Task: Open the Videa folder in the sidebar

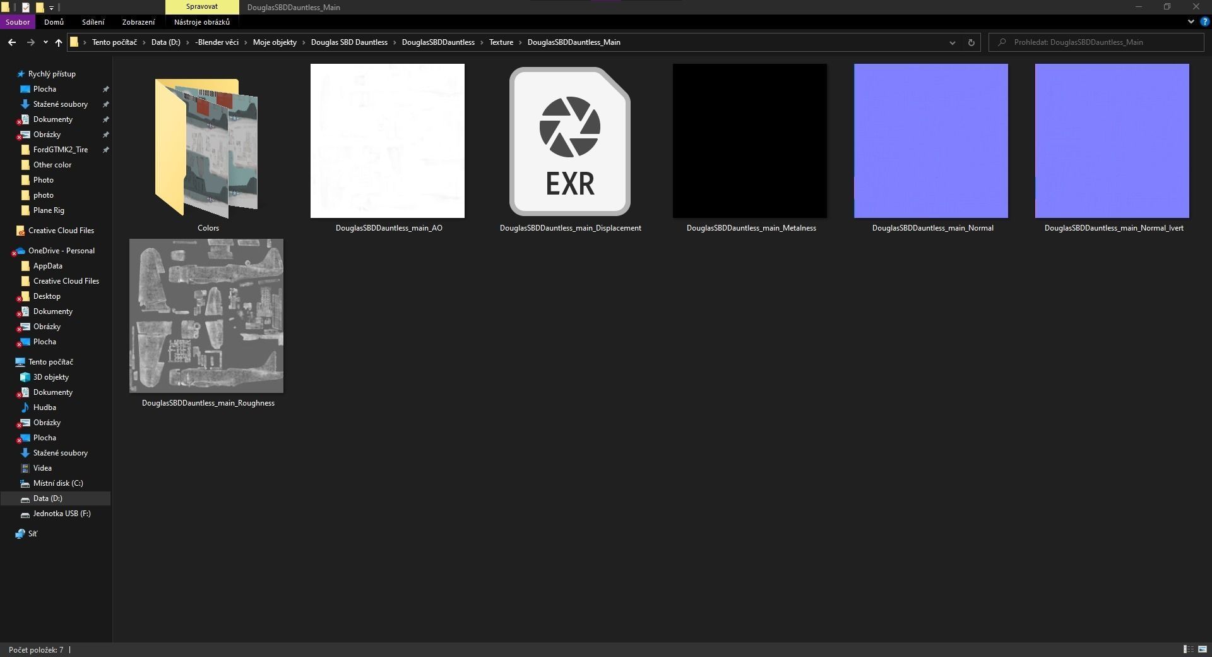Action: [42, 468]
